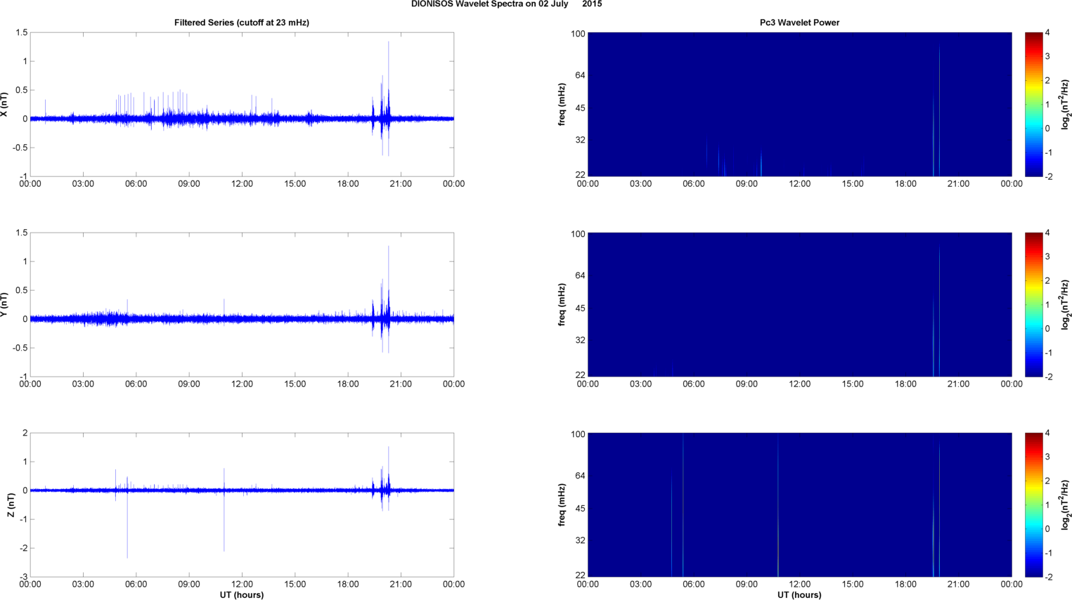1072x600 pixels.
Task: Click the '18:00' tick under Y series plot
Action: point(348,384)
